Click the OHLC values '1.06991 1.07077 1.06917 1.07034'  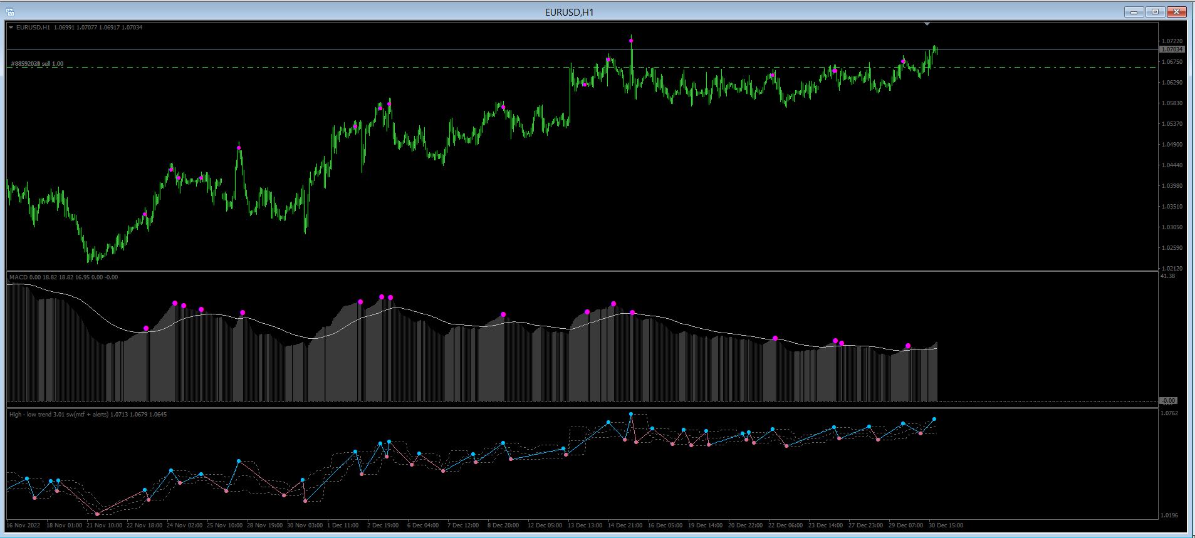(x=98, y=28)
